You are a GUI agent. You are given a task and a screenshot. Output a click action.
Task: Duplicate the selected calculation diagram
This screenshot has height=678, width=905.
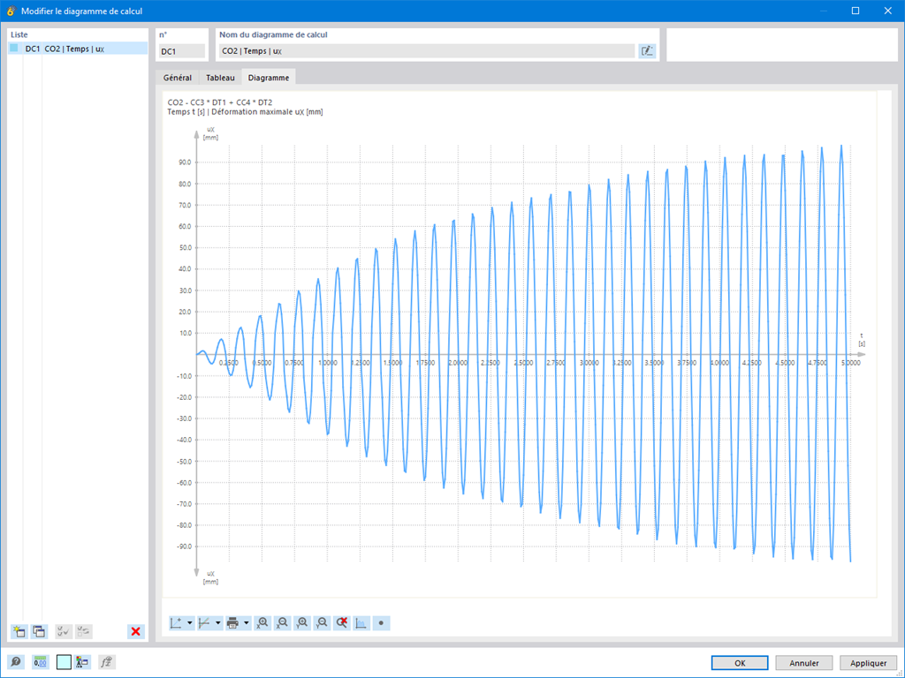coord(39,631)
